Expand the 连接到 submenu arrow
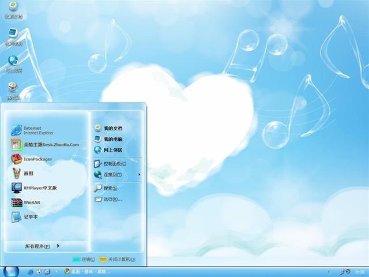369x277 pixels. [140, 174]
